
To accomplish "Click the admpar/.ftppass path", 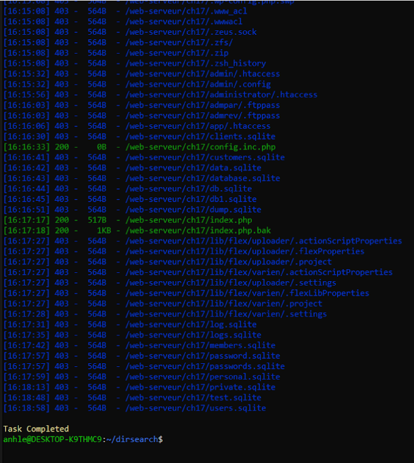I will (203, 105).
